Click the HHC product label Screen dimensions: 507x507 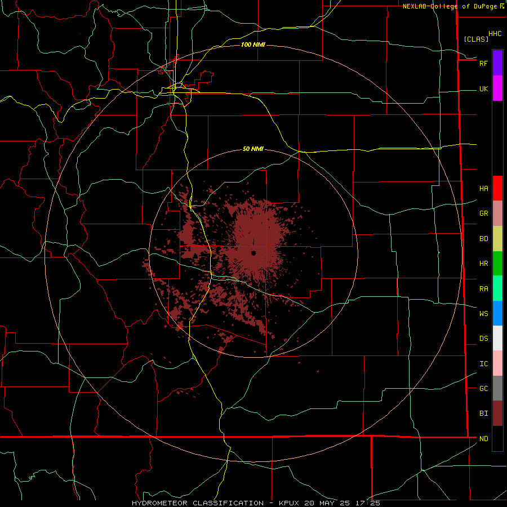click(495, 34)
